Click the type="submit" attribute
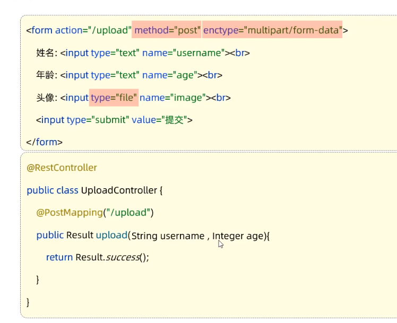397x323 pixels. [x=98, y=120]
